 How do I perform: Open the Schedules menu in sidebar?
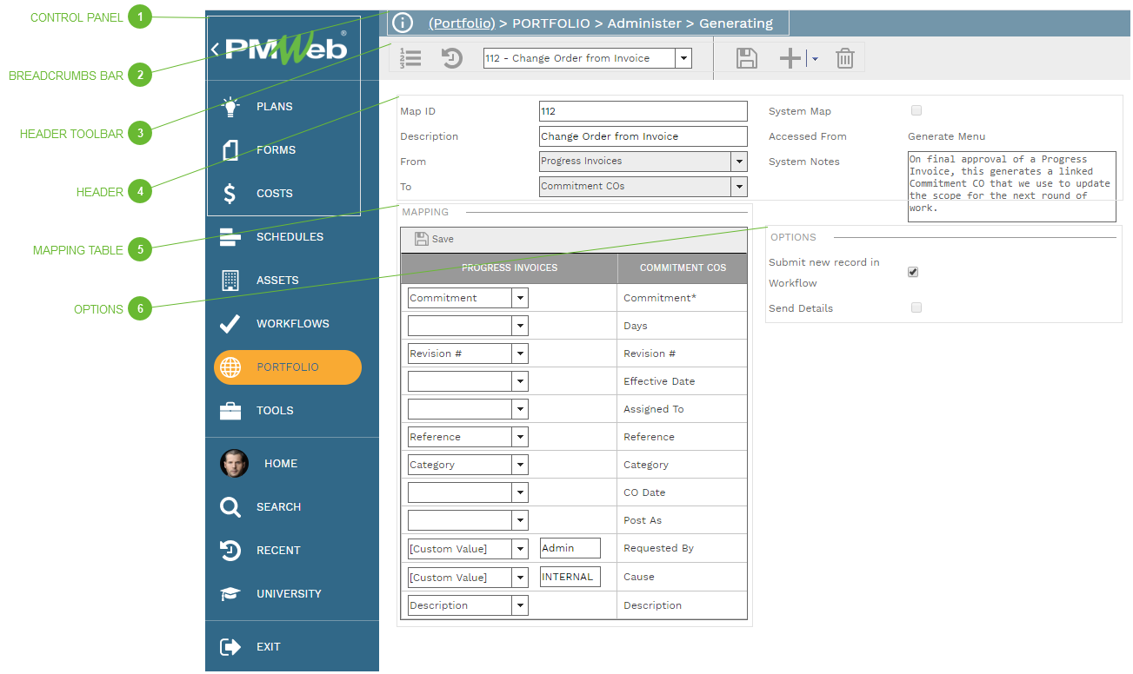pos(289,237)
